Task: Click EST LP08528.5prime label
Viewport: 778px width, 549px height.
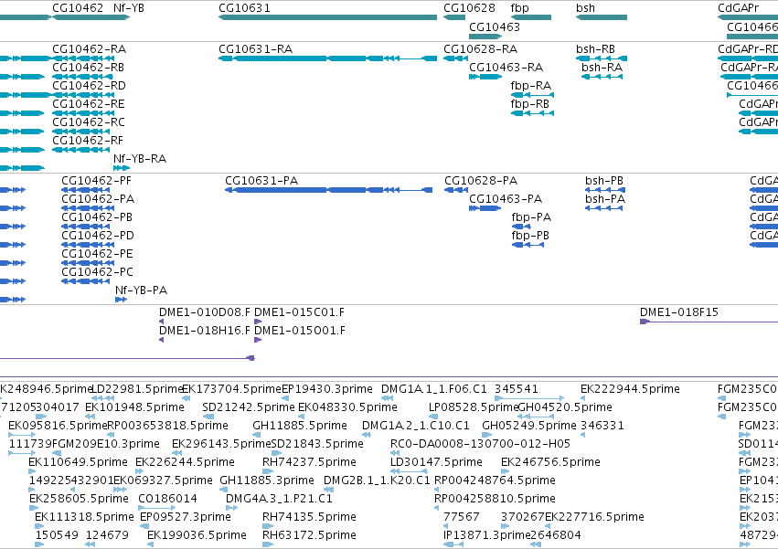Action: pos(474,407)
